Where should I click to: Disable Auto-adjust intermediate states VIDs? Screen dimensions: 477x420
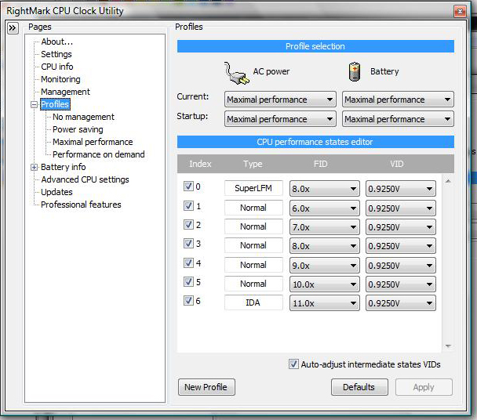pyautogui.click(x=293, y=364)
